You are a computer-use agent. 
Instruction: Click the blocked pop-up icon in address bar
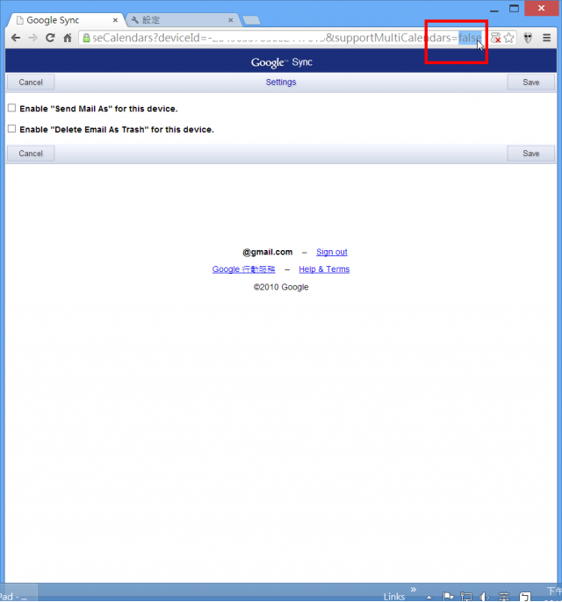click(x=495, y=38)
